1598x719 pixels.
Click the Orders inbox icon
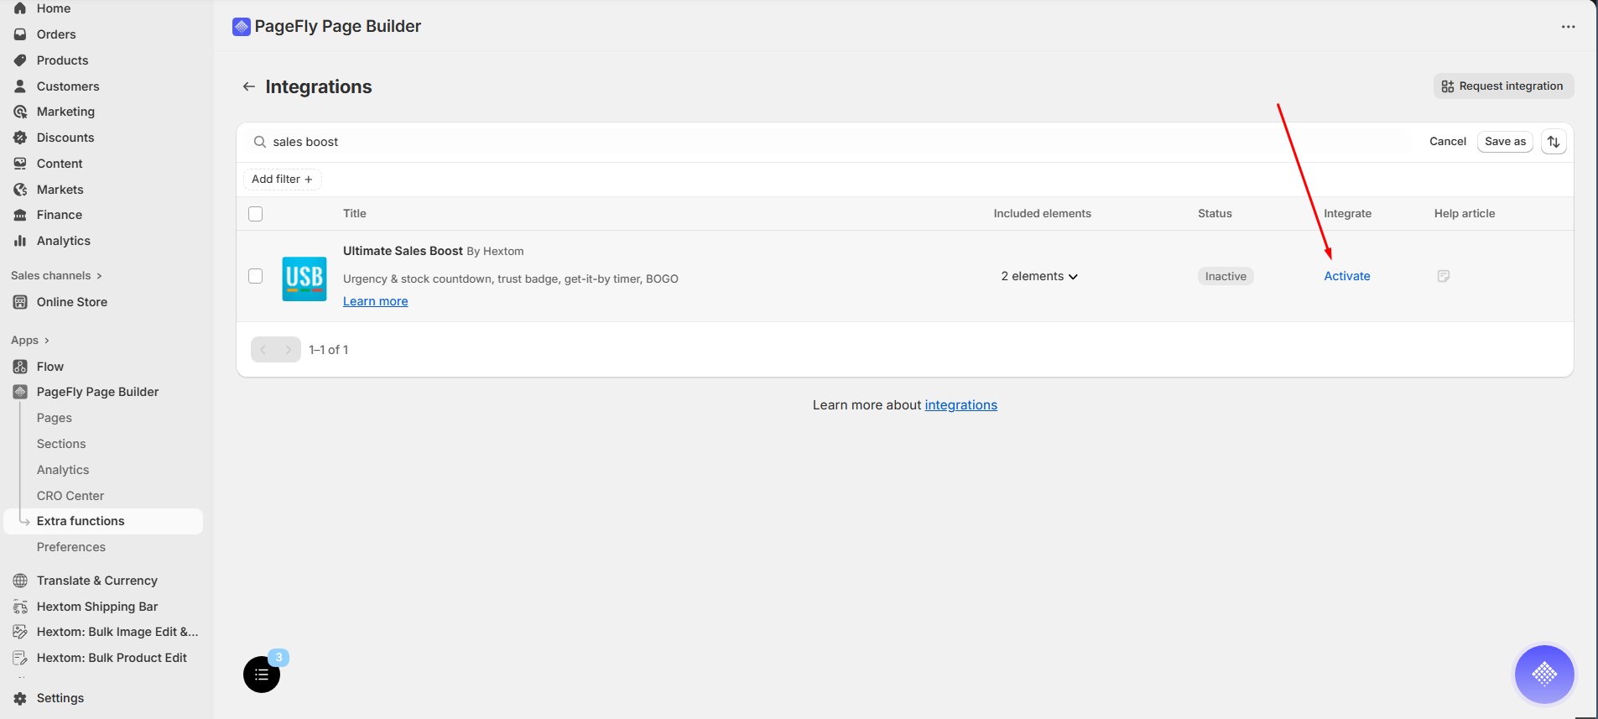click(x=20, y=34)
